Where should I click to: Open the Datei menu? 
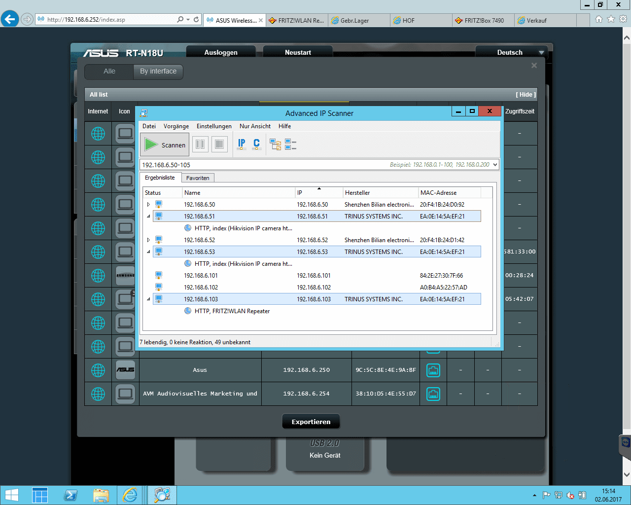(x=149, y=126)
